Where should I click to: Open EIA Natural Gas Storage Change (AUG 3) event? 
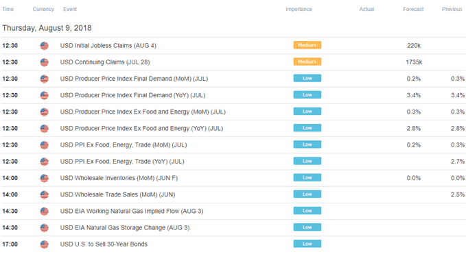pyautogui.click(x=125, y=228)
